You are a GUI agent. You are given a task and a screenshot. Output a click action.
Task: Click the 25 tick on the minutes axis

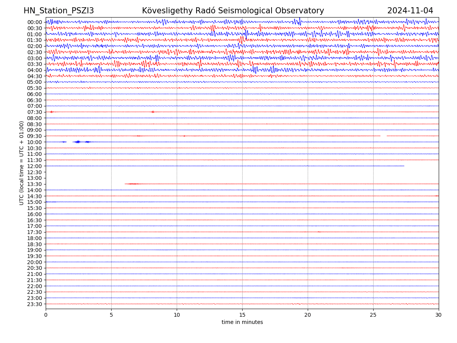click(x=373, y=315)
